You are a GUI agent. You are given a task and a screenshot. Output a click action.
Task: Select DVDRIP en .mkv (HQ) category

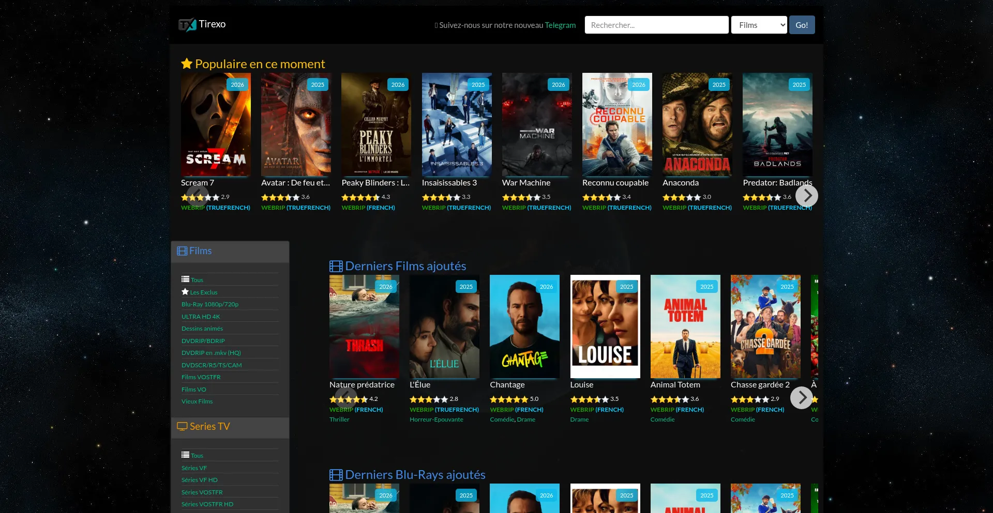coord(211,353)
